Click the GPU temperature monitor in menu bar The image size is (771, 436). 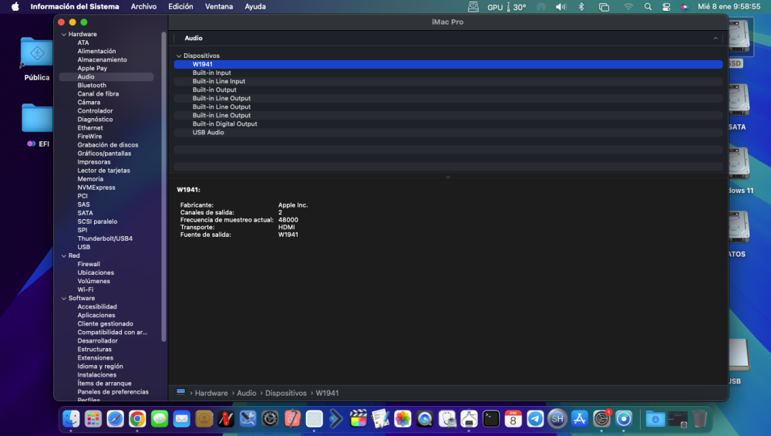click(x=507, y=6)
